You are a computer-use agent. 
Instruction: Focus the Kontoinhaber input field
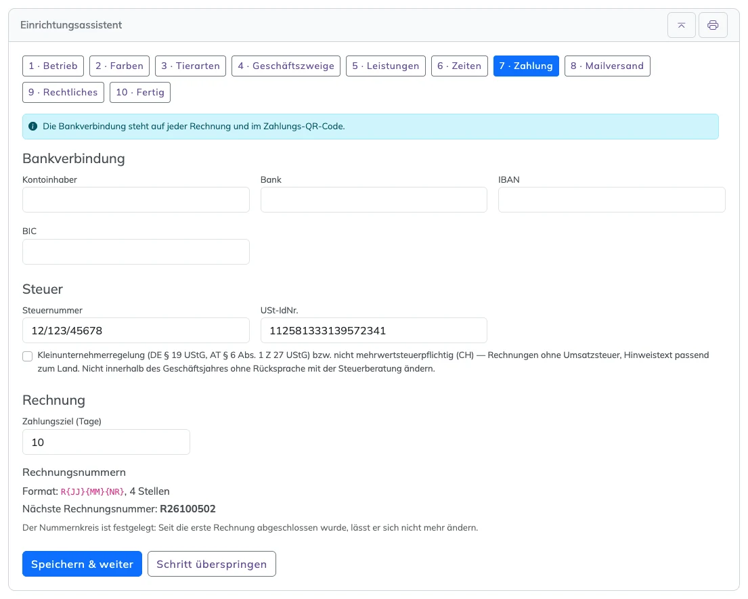click(x=136, y=200)
